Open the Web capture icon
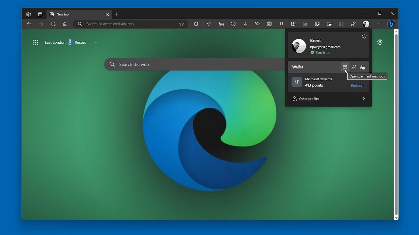The width and height of the screenshot is (419, 235). coord(317,24)
